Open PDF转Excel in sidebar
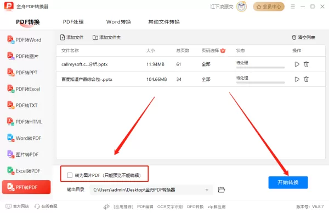329x213 pixels. 24,89
